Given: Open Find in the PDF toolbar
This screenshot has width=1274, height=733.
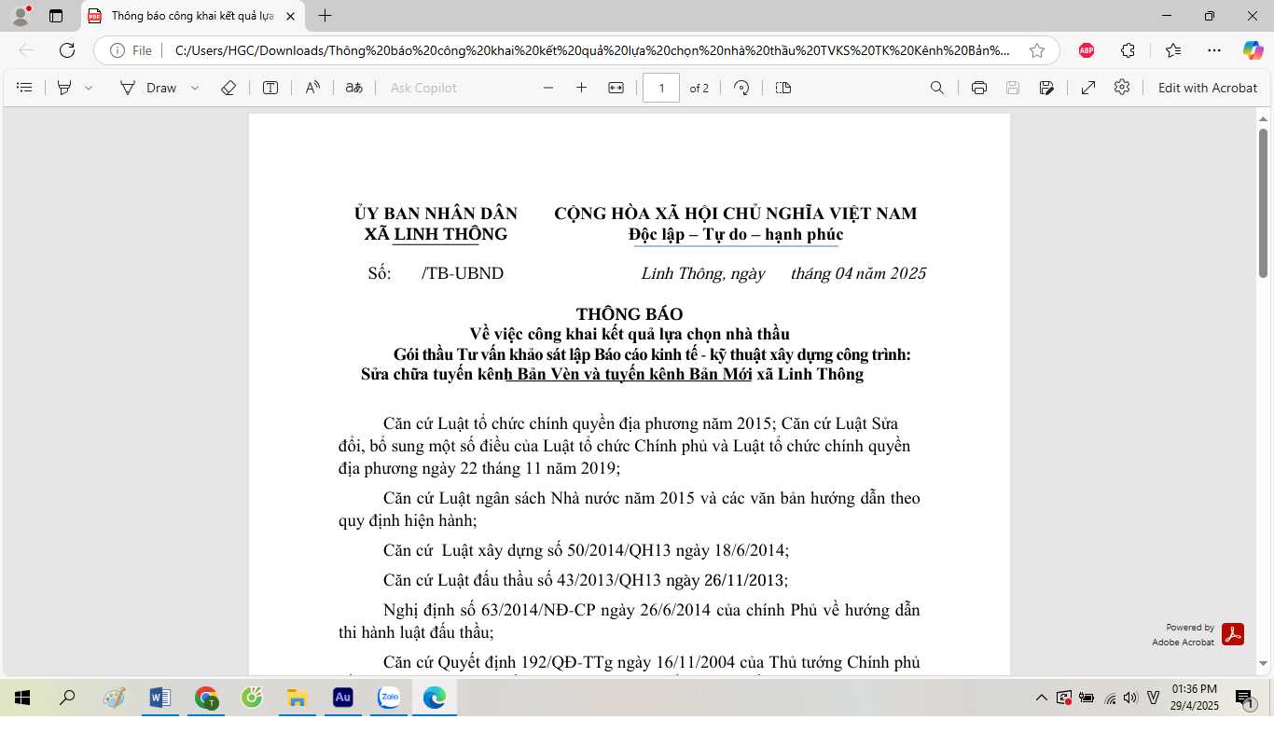Looking at the screenshot, I should 937,88.
